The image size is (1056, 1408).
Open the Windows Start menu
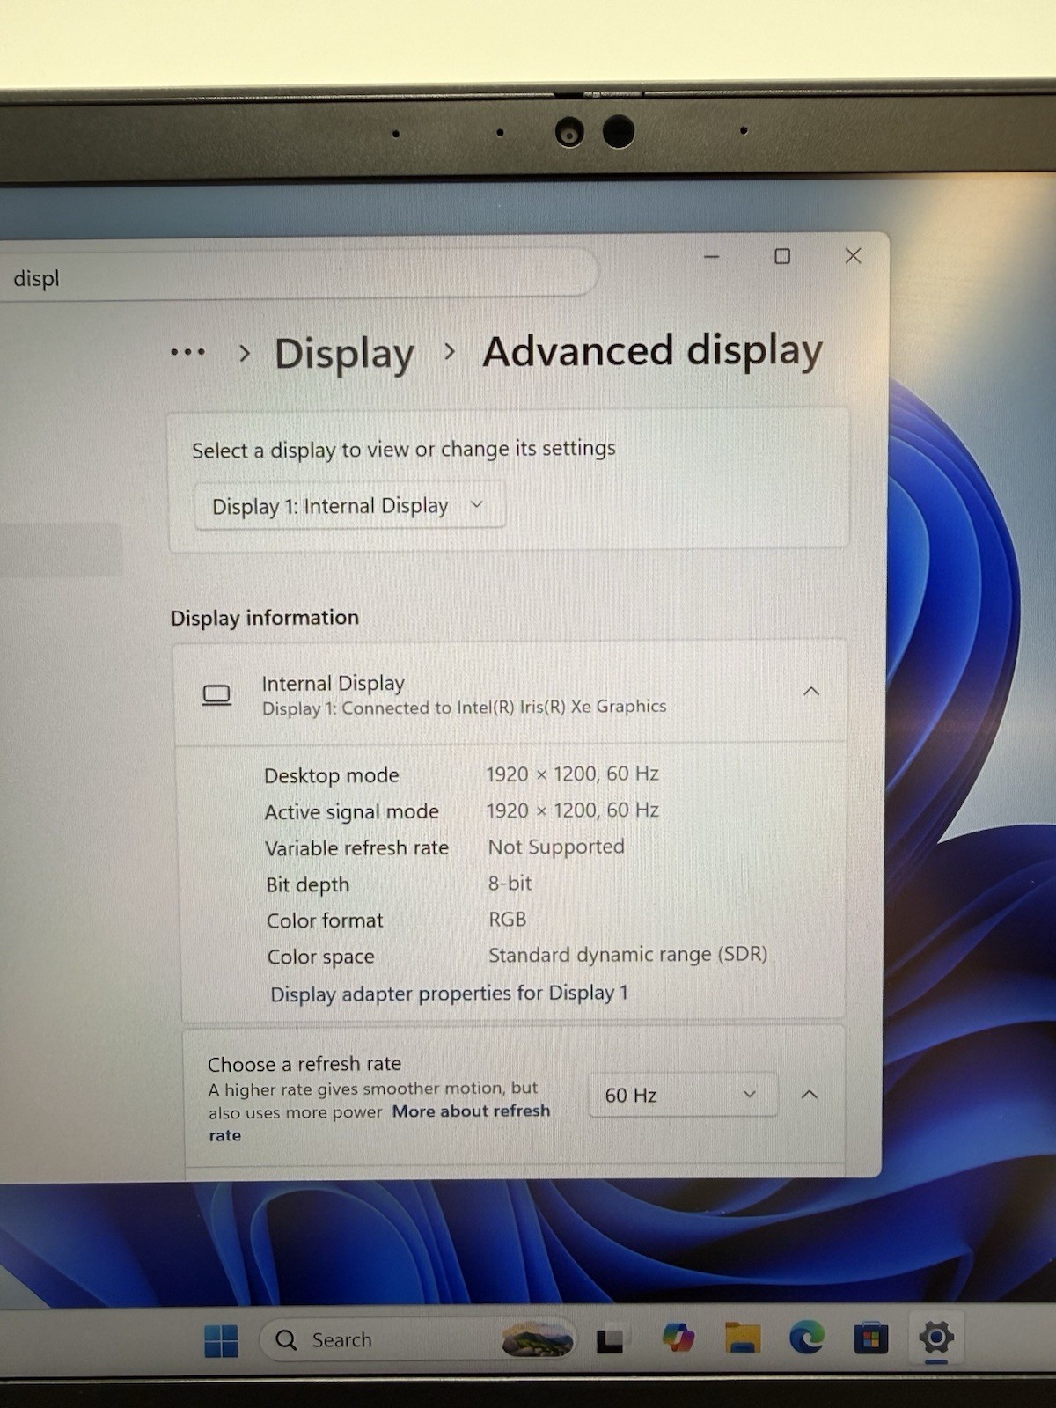pos(221,1341)
